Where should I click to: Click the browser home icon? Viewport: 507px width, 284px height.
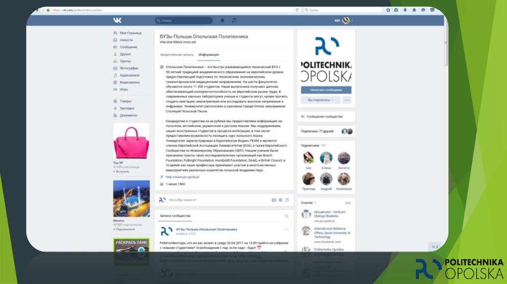[x=414, y=10]
